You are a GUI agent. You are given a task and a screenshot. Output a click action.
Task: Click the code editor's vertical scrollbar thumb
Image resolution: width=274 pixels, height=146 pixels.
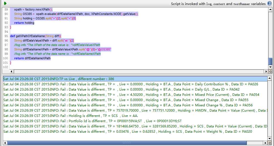[270, 62]
